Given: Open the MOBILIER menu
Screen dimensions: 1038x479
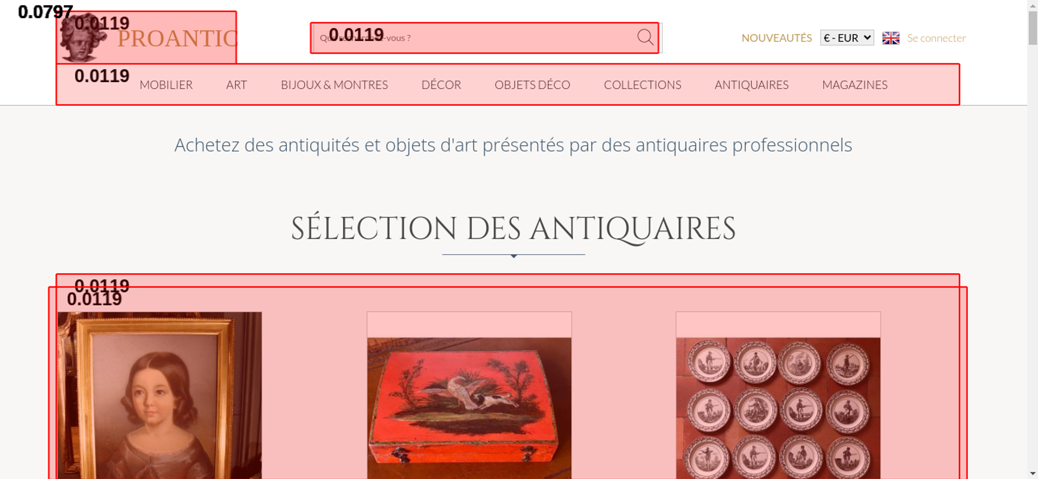Looking at the screenshot, I should 166,85.
